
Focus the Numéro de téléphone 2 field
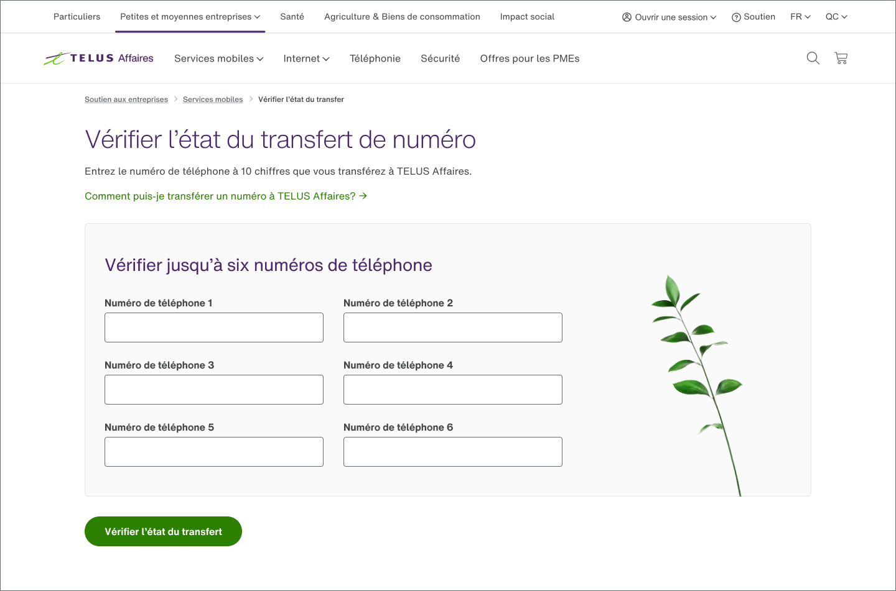click(x=453, y=328)
